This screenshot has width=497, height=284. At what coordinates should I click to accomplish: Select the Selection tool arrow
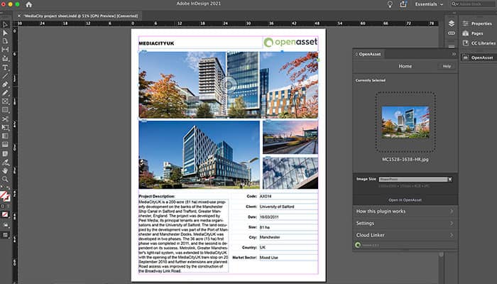(x=5, y=24)
